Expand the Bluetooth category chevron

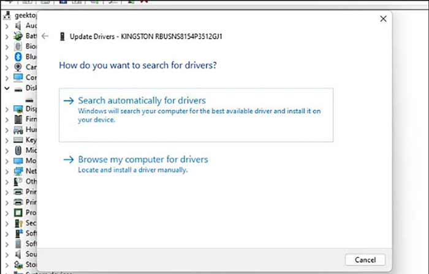coord(7,57)
